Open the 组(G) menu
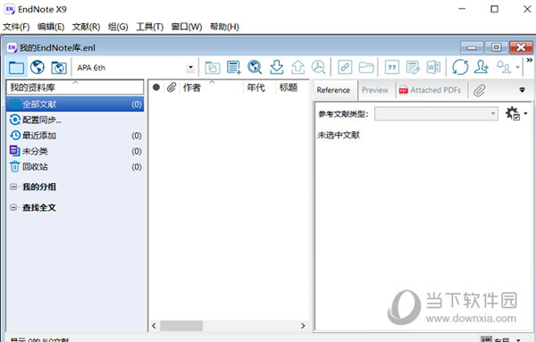The height and width of the screenshot is (342, 536). (x=118, y=27)
